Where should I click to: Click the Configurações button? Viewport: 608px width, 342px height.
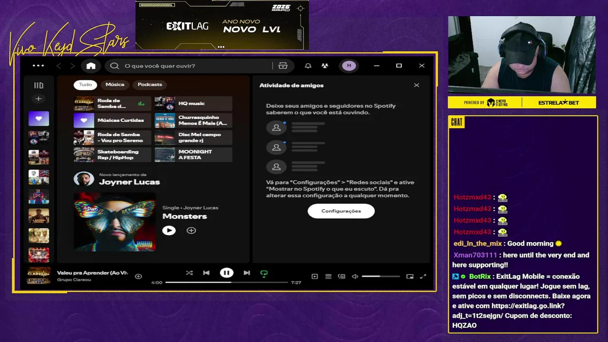pyautogui.click(x=341, y=211)
